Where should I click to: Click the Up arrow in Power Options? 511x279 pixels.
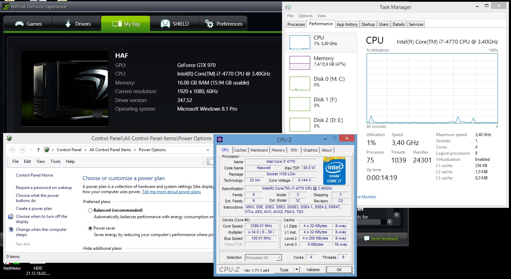pyautogui.click(x=38, y=150)
